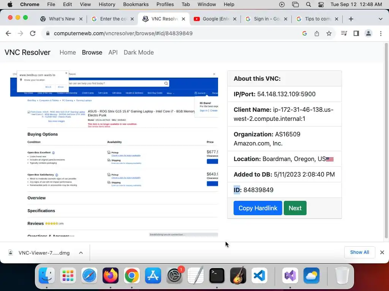Open App Store from the dock
The width and height of the screenshot is (389, 291).
[153, 275]
